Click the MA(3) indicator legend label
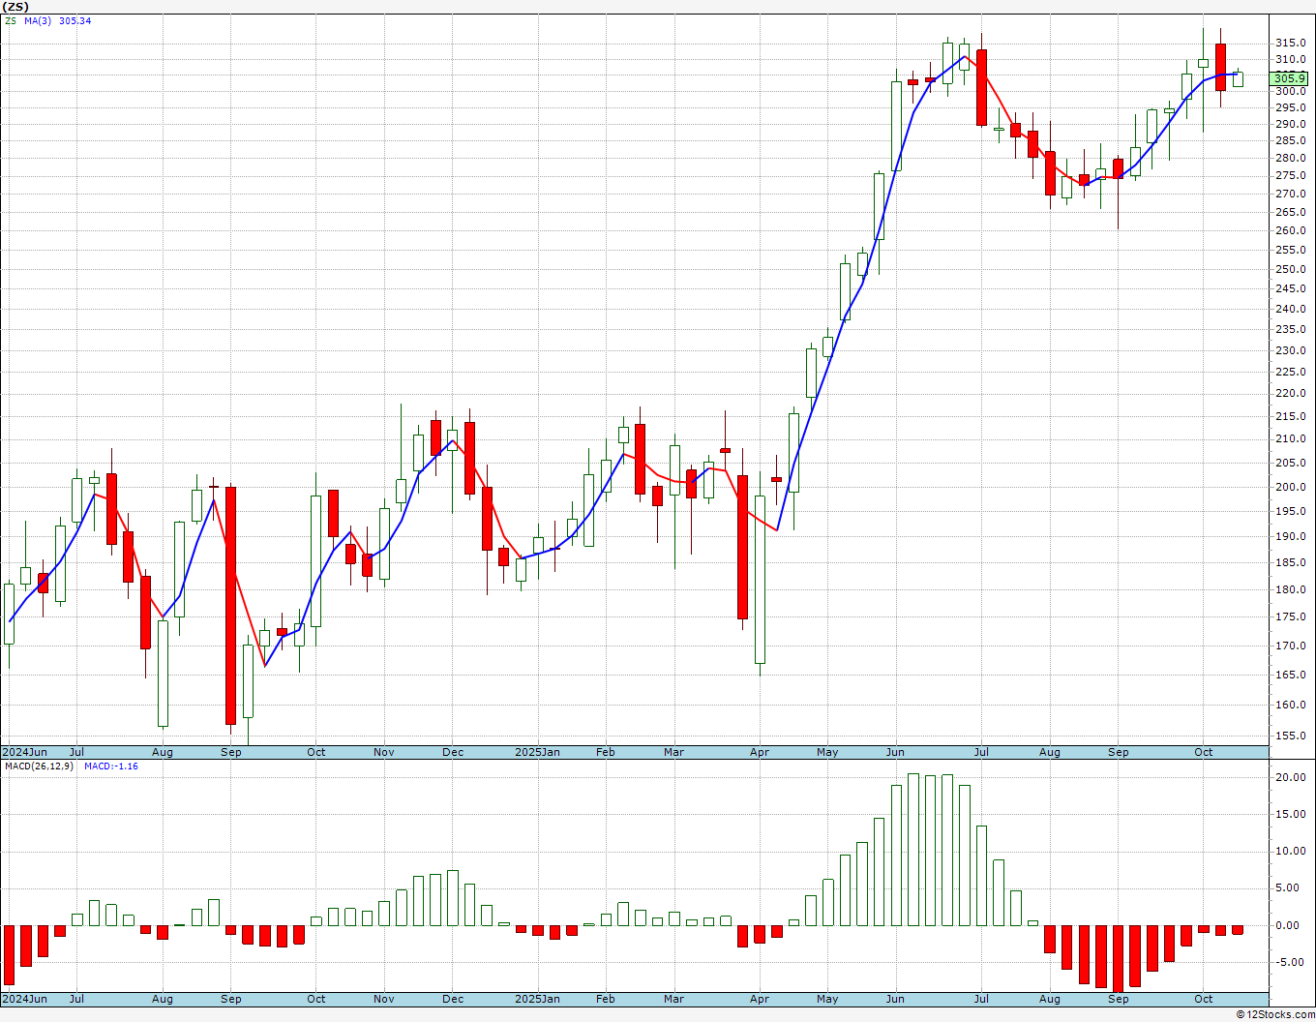 coord(38,20)
